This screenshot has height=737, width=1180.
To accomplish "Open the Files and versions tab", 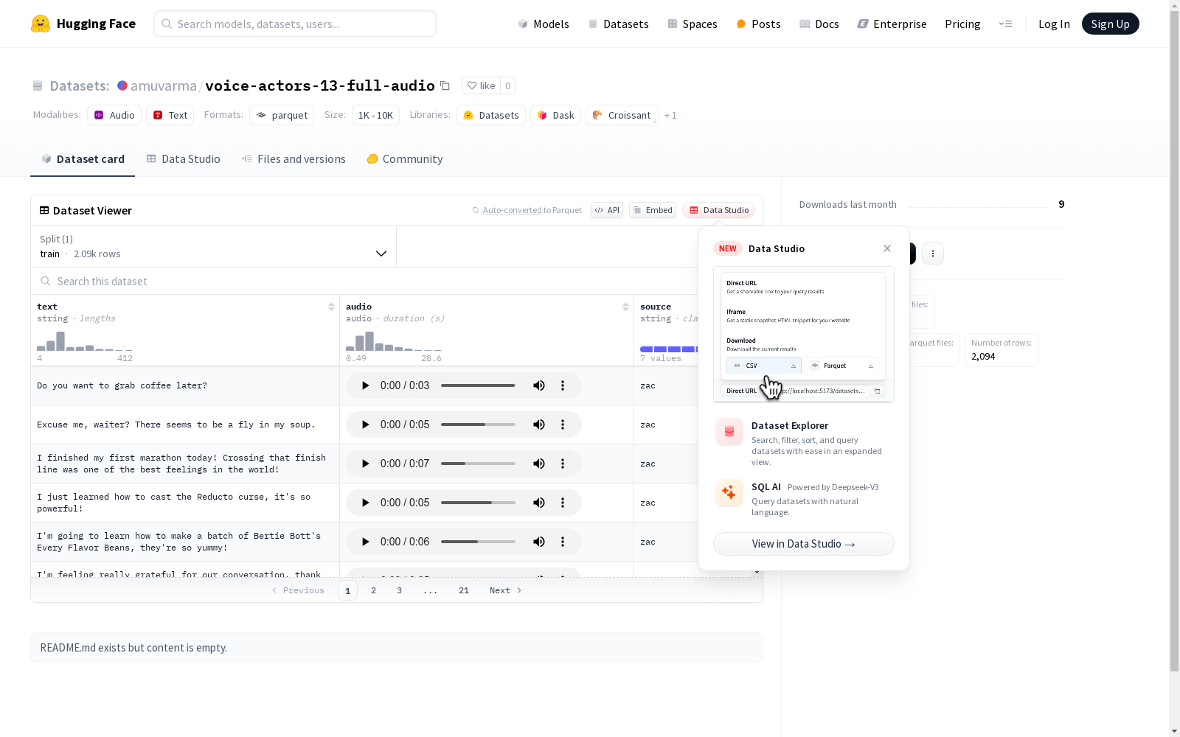I will point(294,159).
